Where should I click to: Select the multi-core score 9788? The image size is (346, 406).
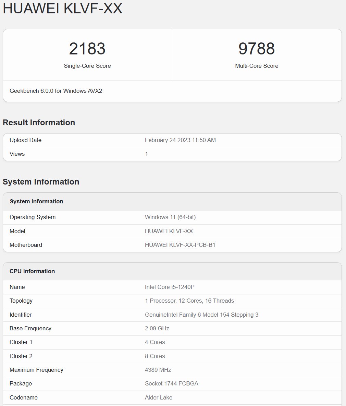257,48
